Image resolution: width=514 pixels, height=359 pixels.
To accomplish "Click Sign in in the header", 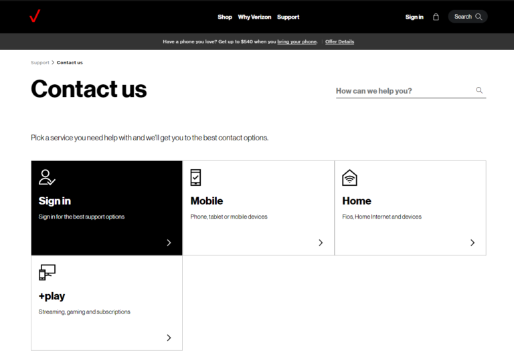I will tap(414, 17).
